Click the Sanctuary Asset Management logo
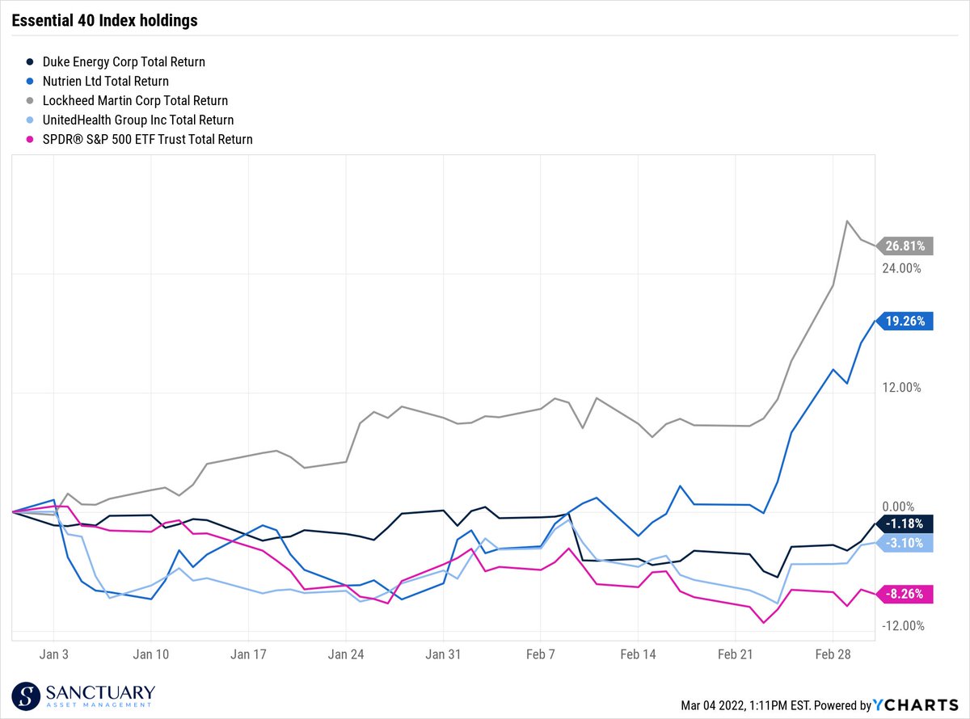 pyautogui.click(x=84, y=697)
